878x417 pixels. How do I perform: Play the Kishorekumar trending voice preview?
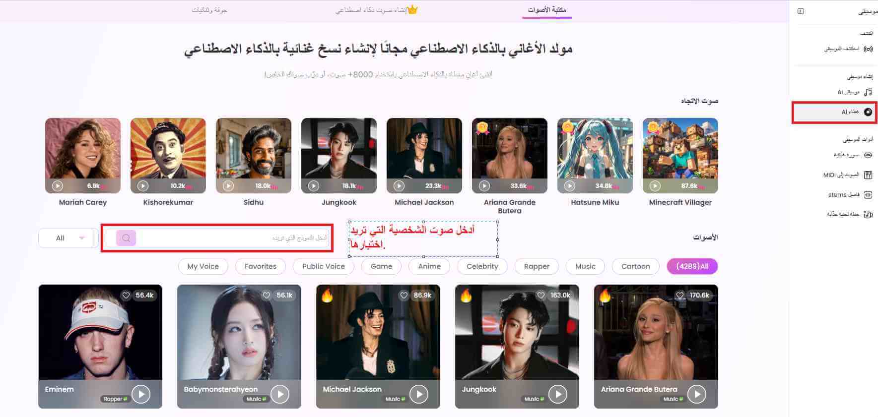[143, 186]
